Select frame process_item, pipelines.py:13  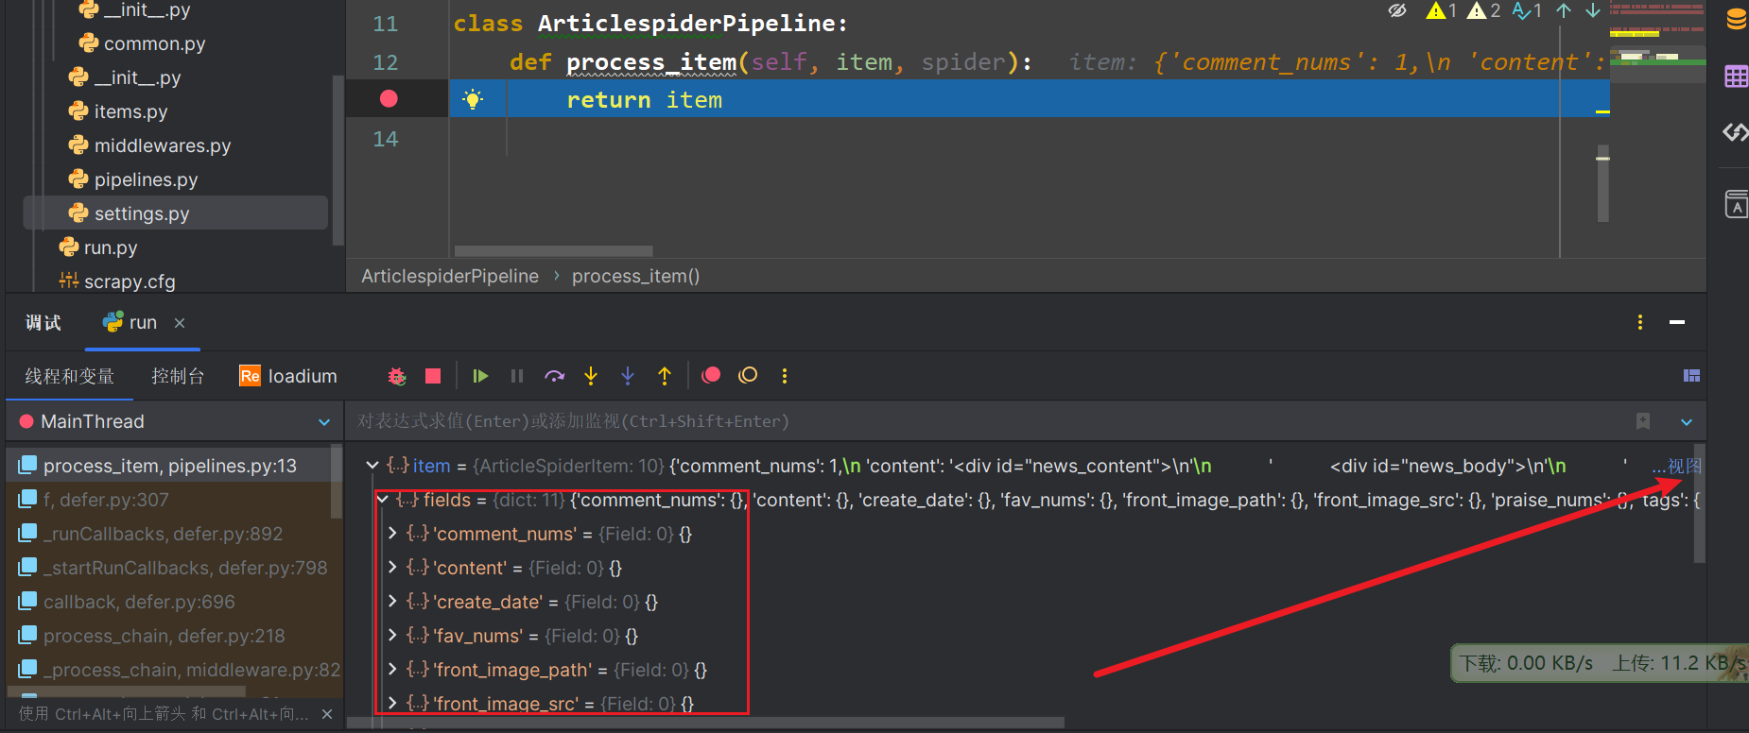(x=170, y=466)
